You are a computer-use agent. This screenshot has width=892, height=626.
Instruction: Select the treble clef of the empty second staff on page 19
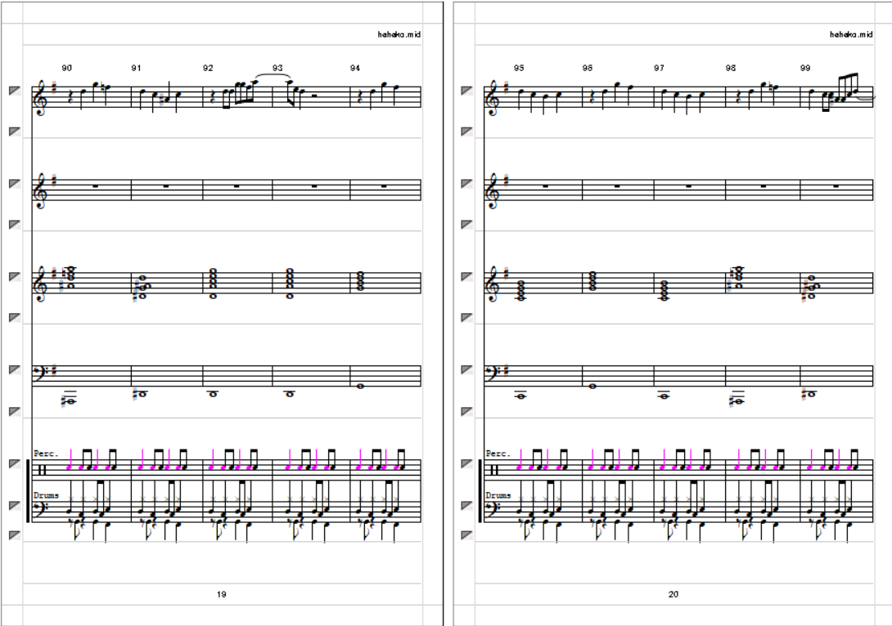[x=40, y=190]
